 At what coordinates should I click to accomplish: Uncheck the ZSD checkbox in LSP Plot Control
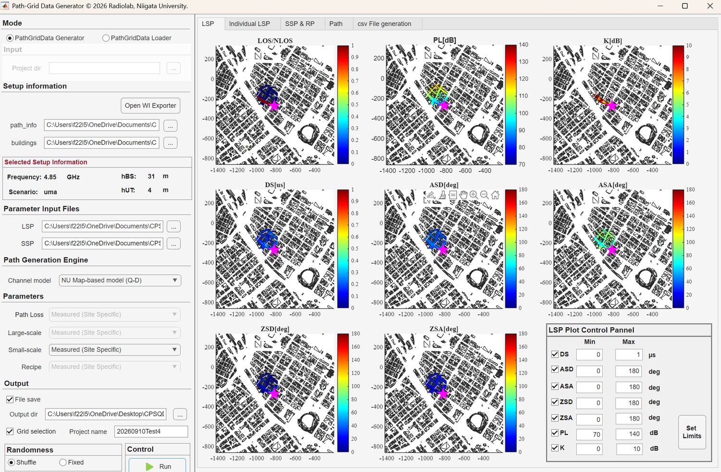point(555,402)
